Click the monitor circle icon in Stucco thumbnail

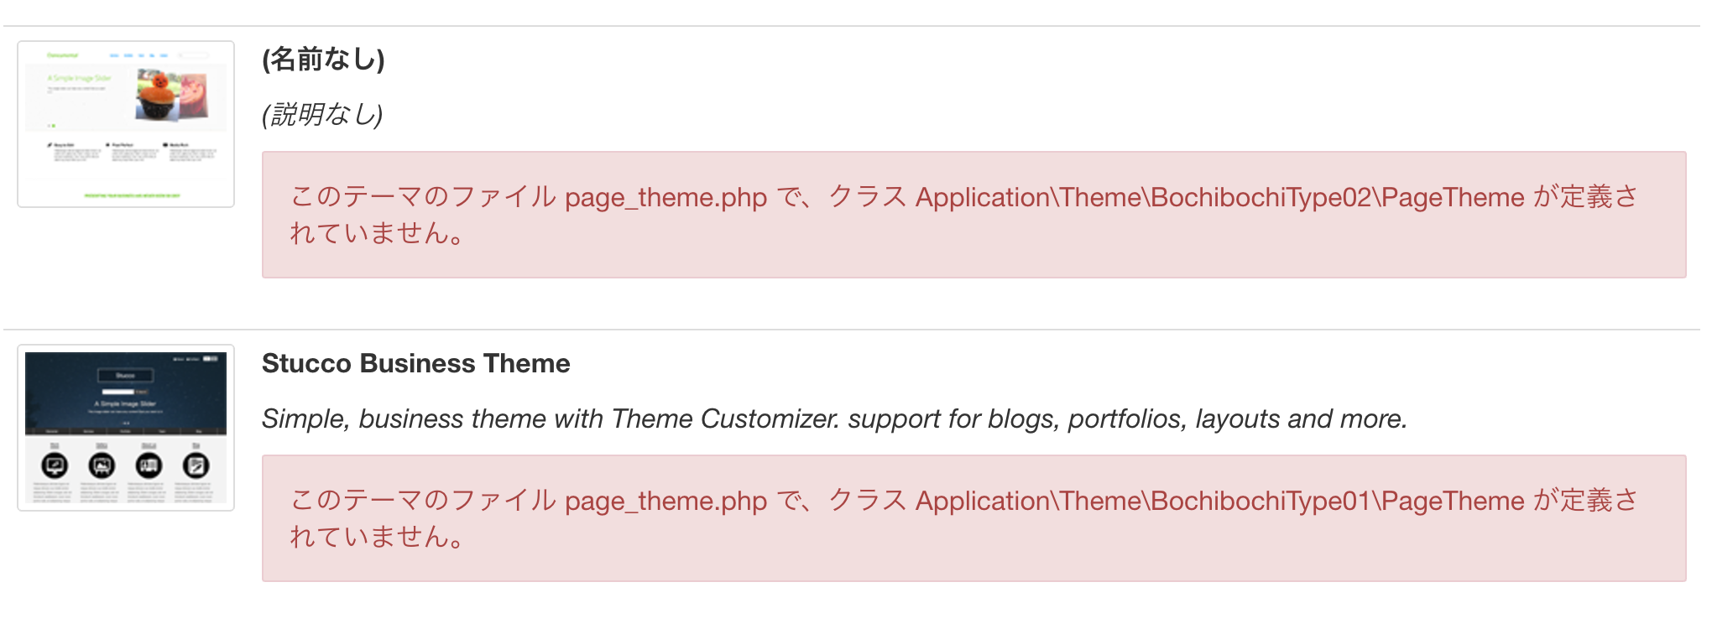[x=55, y=465]
